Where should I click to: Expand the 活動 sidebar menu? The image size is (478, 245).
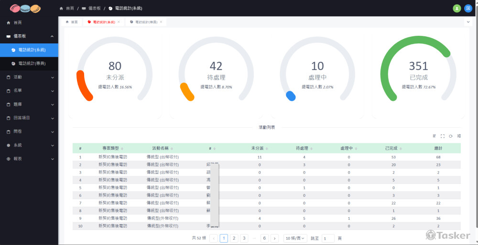29,77
